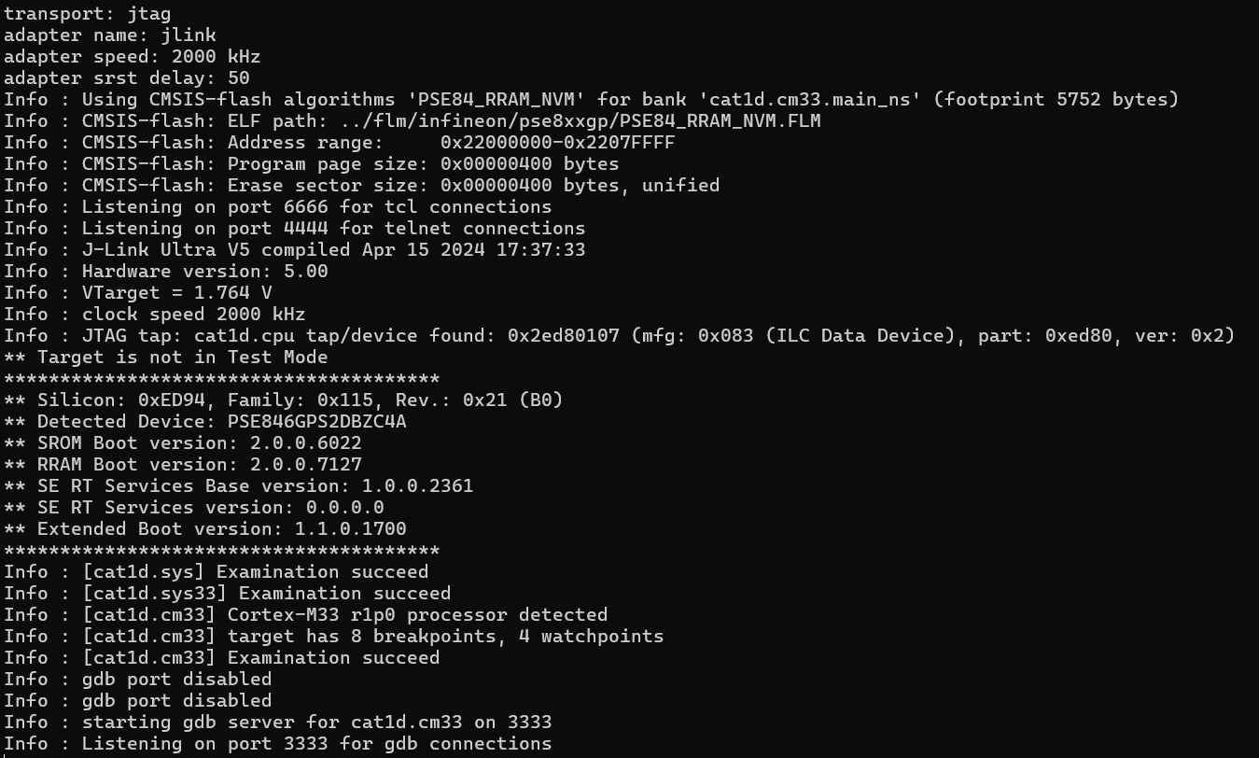The height and width of the screenshot is (758, 1259).
Task: Click the detected device name PSE846GPS2DBZC4A
Action: [x=316, y=422]
